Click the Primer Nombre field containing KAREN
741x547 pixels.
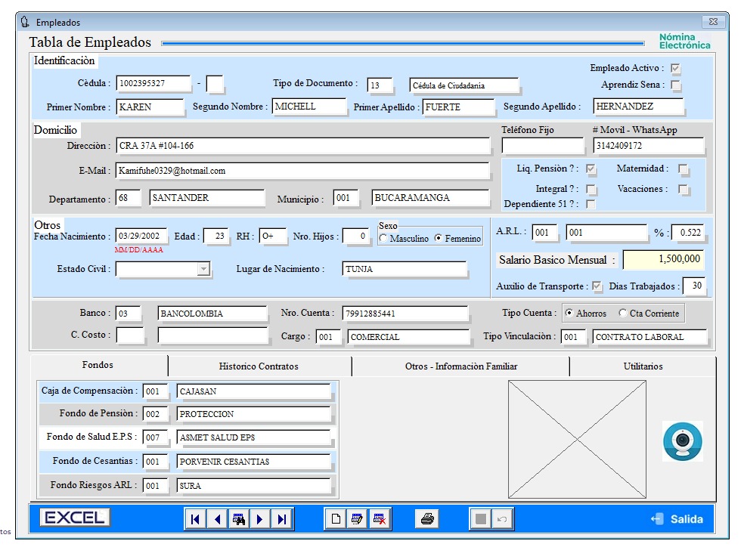point(150,107)
